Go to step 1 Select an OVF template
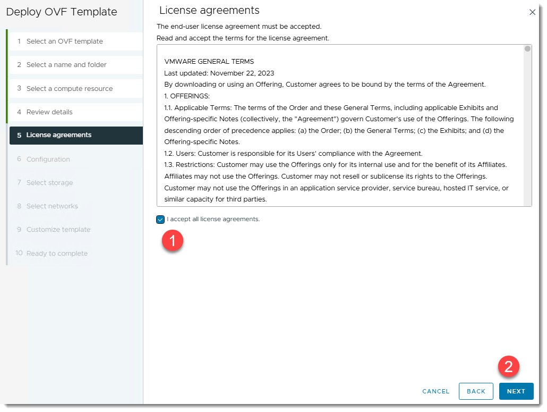 (65, 41)
